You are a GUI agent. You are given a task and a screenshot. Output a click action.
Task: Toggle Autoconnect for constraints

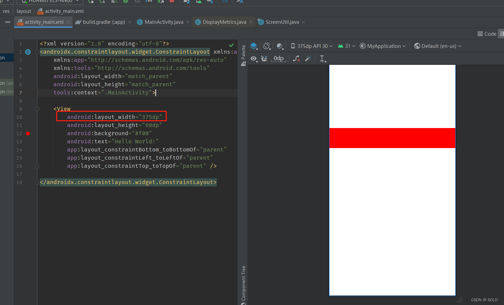[264, 58]
